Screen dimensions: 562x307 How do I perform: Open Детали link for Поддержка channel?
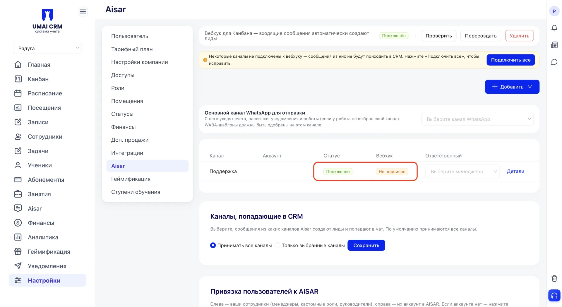tap(515, 171)
